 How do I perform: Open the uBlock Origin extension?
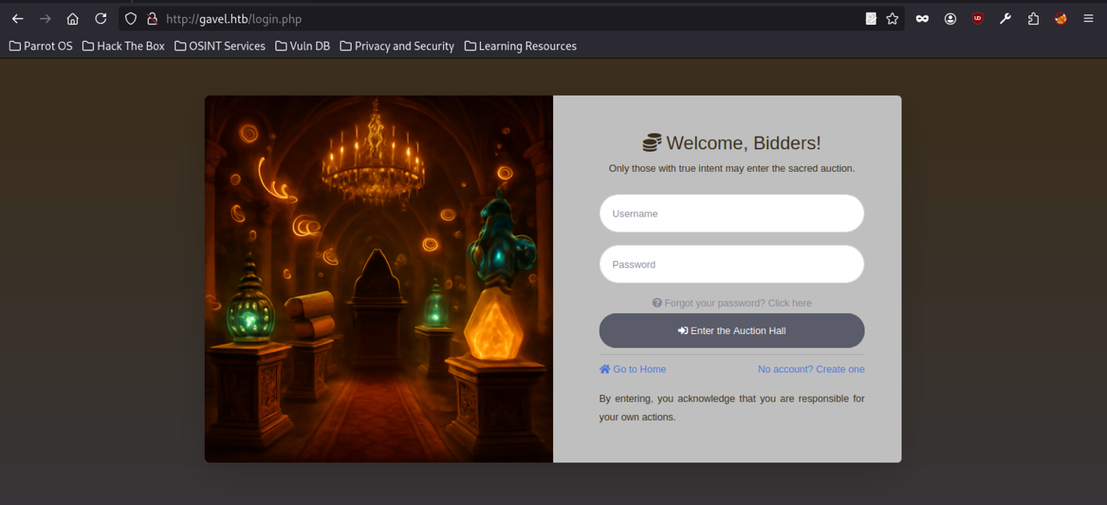[x=977, y=18]
